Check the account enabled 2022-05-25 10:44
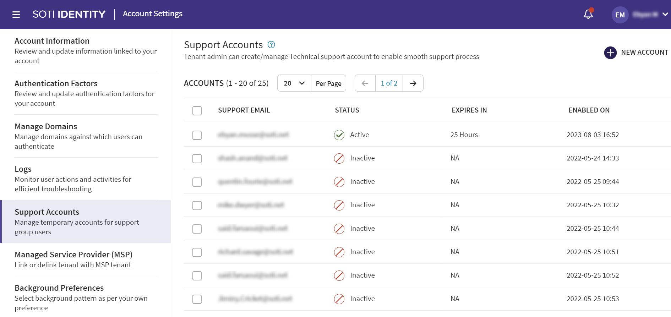The height and width of the screenshot is (317, 671). click(x=197, y=229)
